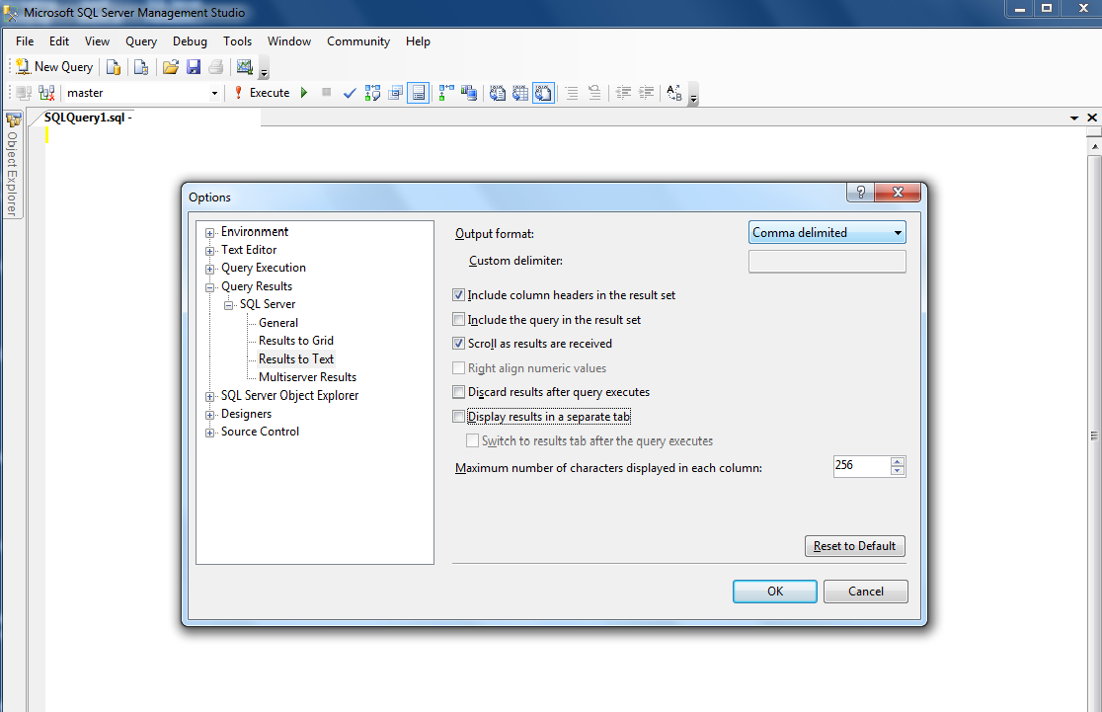Open the Query menu
The image size is (1102, 712).
click(x=141, y=41)
